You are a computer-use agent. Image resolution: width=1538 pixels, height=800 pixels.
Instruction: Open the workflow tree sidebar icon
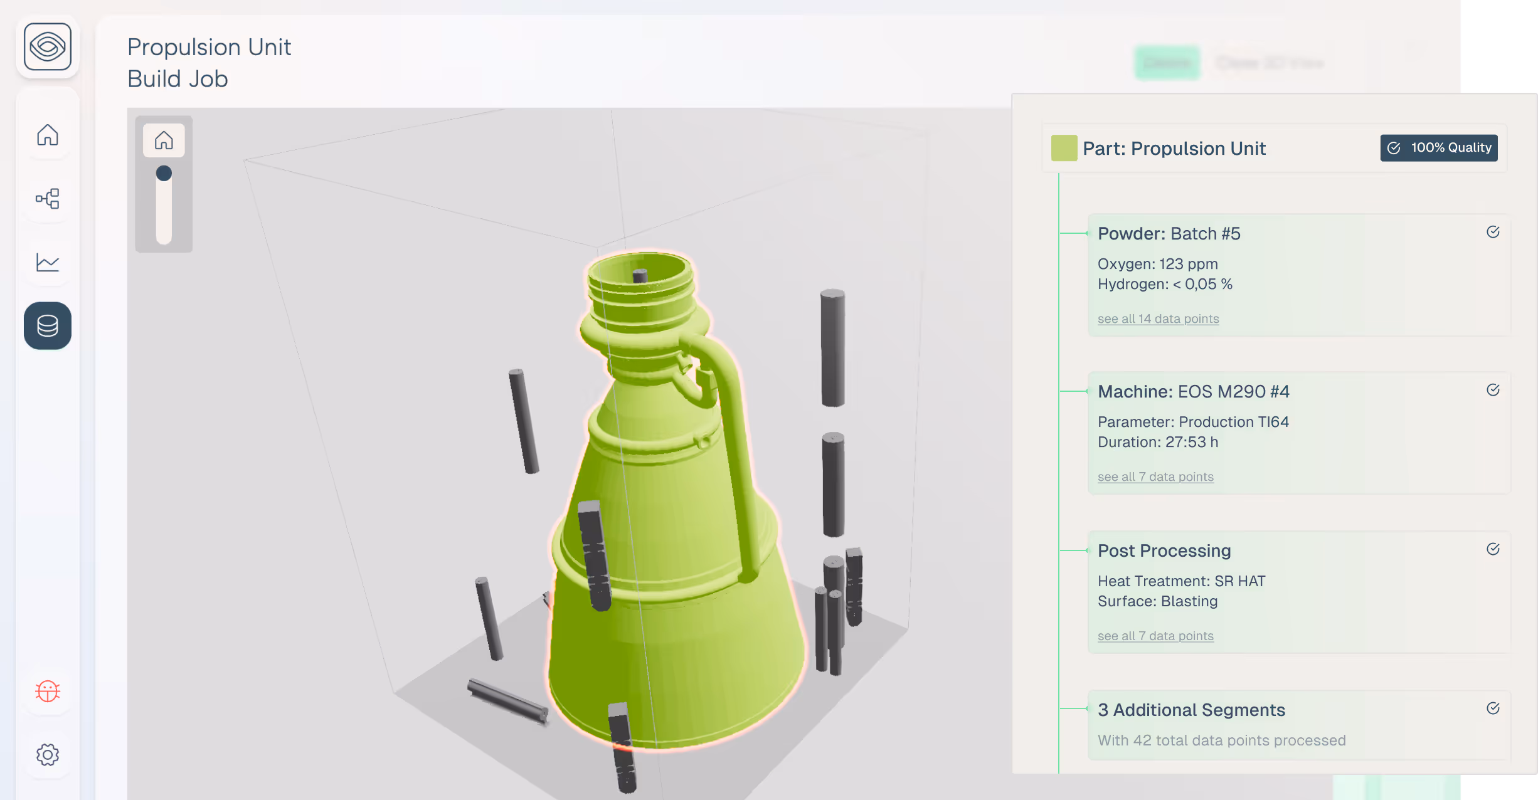[x=48, y=199]
